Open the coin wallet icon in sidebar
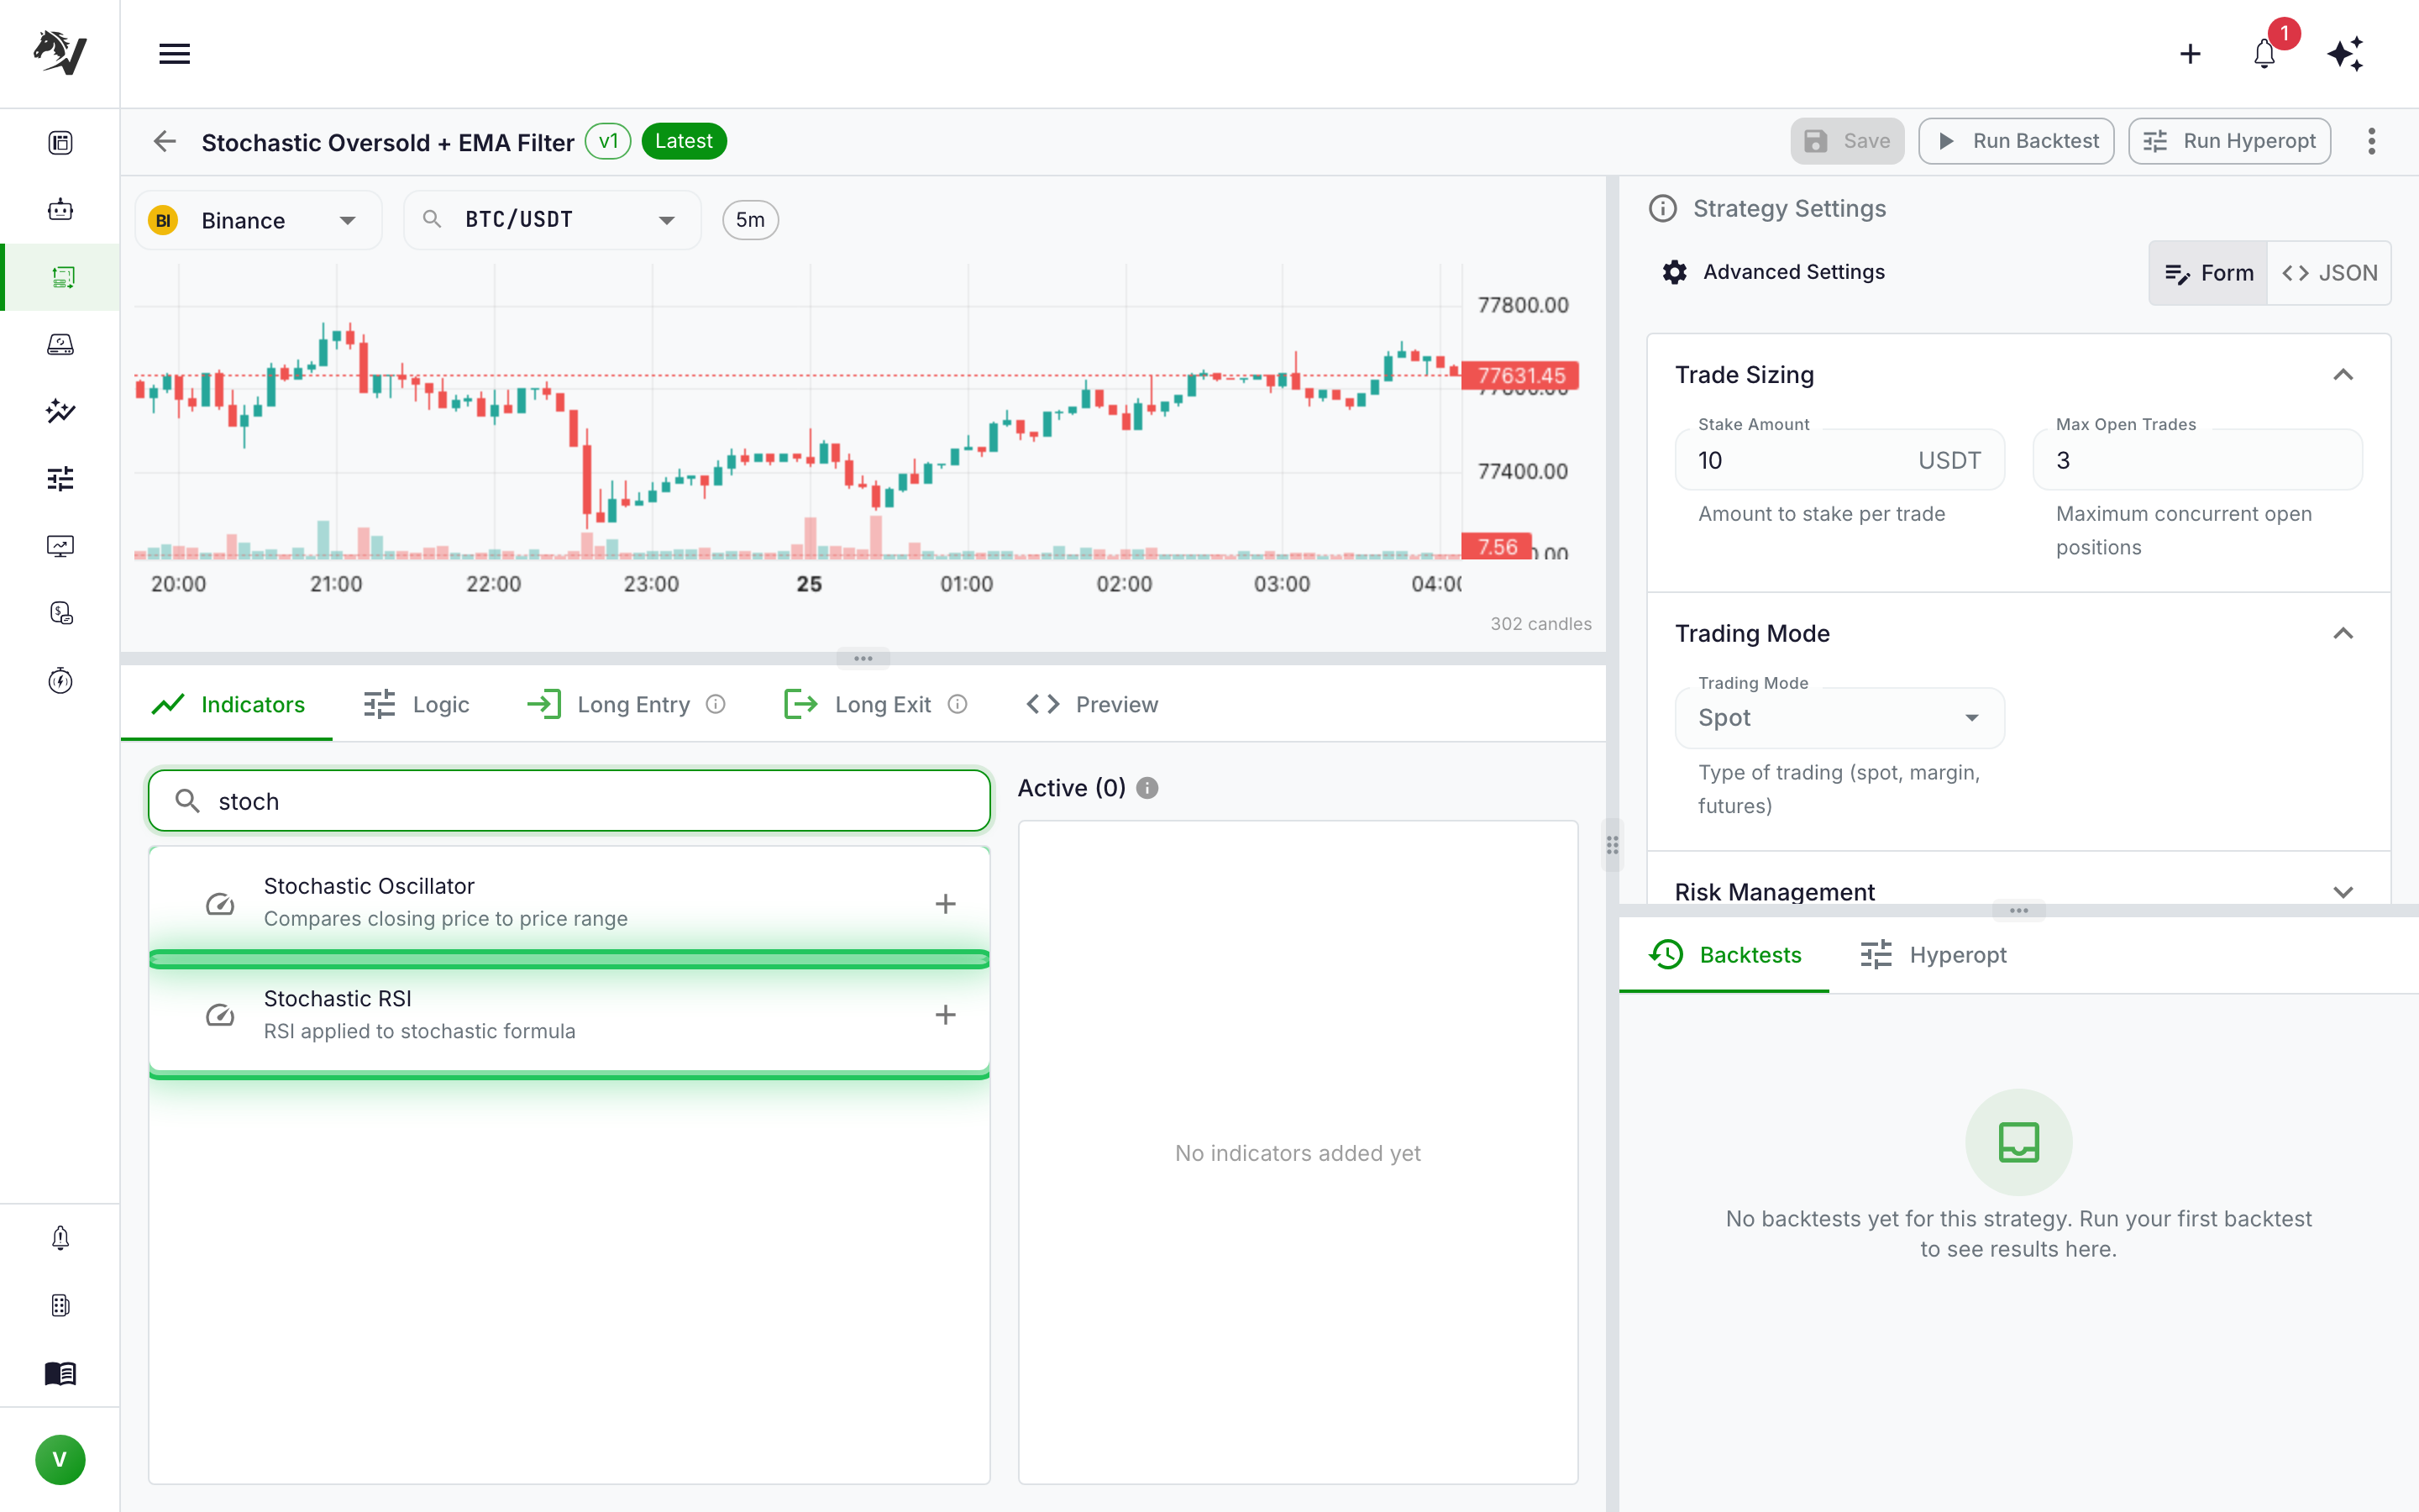Image resolution: width=2419 pixels, height=1512 pixels. tap(60, 613)
